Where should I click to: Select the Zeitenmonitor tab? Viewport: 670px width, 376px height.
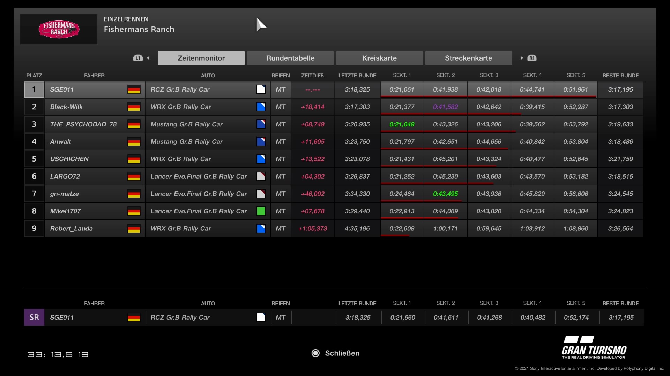click(x=201, y=58)
